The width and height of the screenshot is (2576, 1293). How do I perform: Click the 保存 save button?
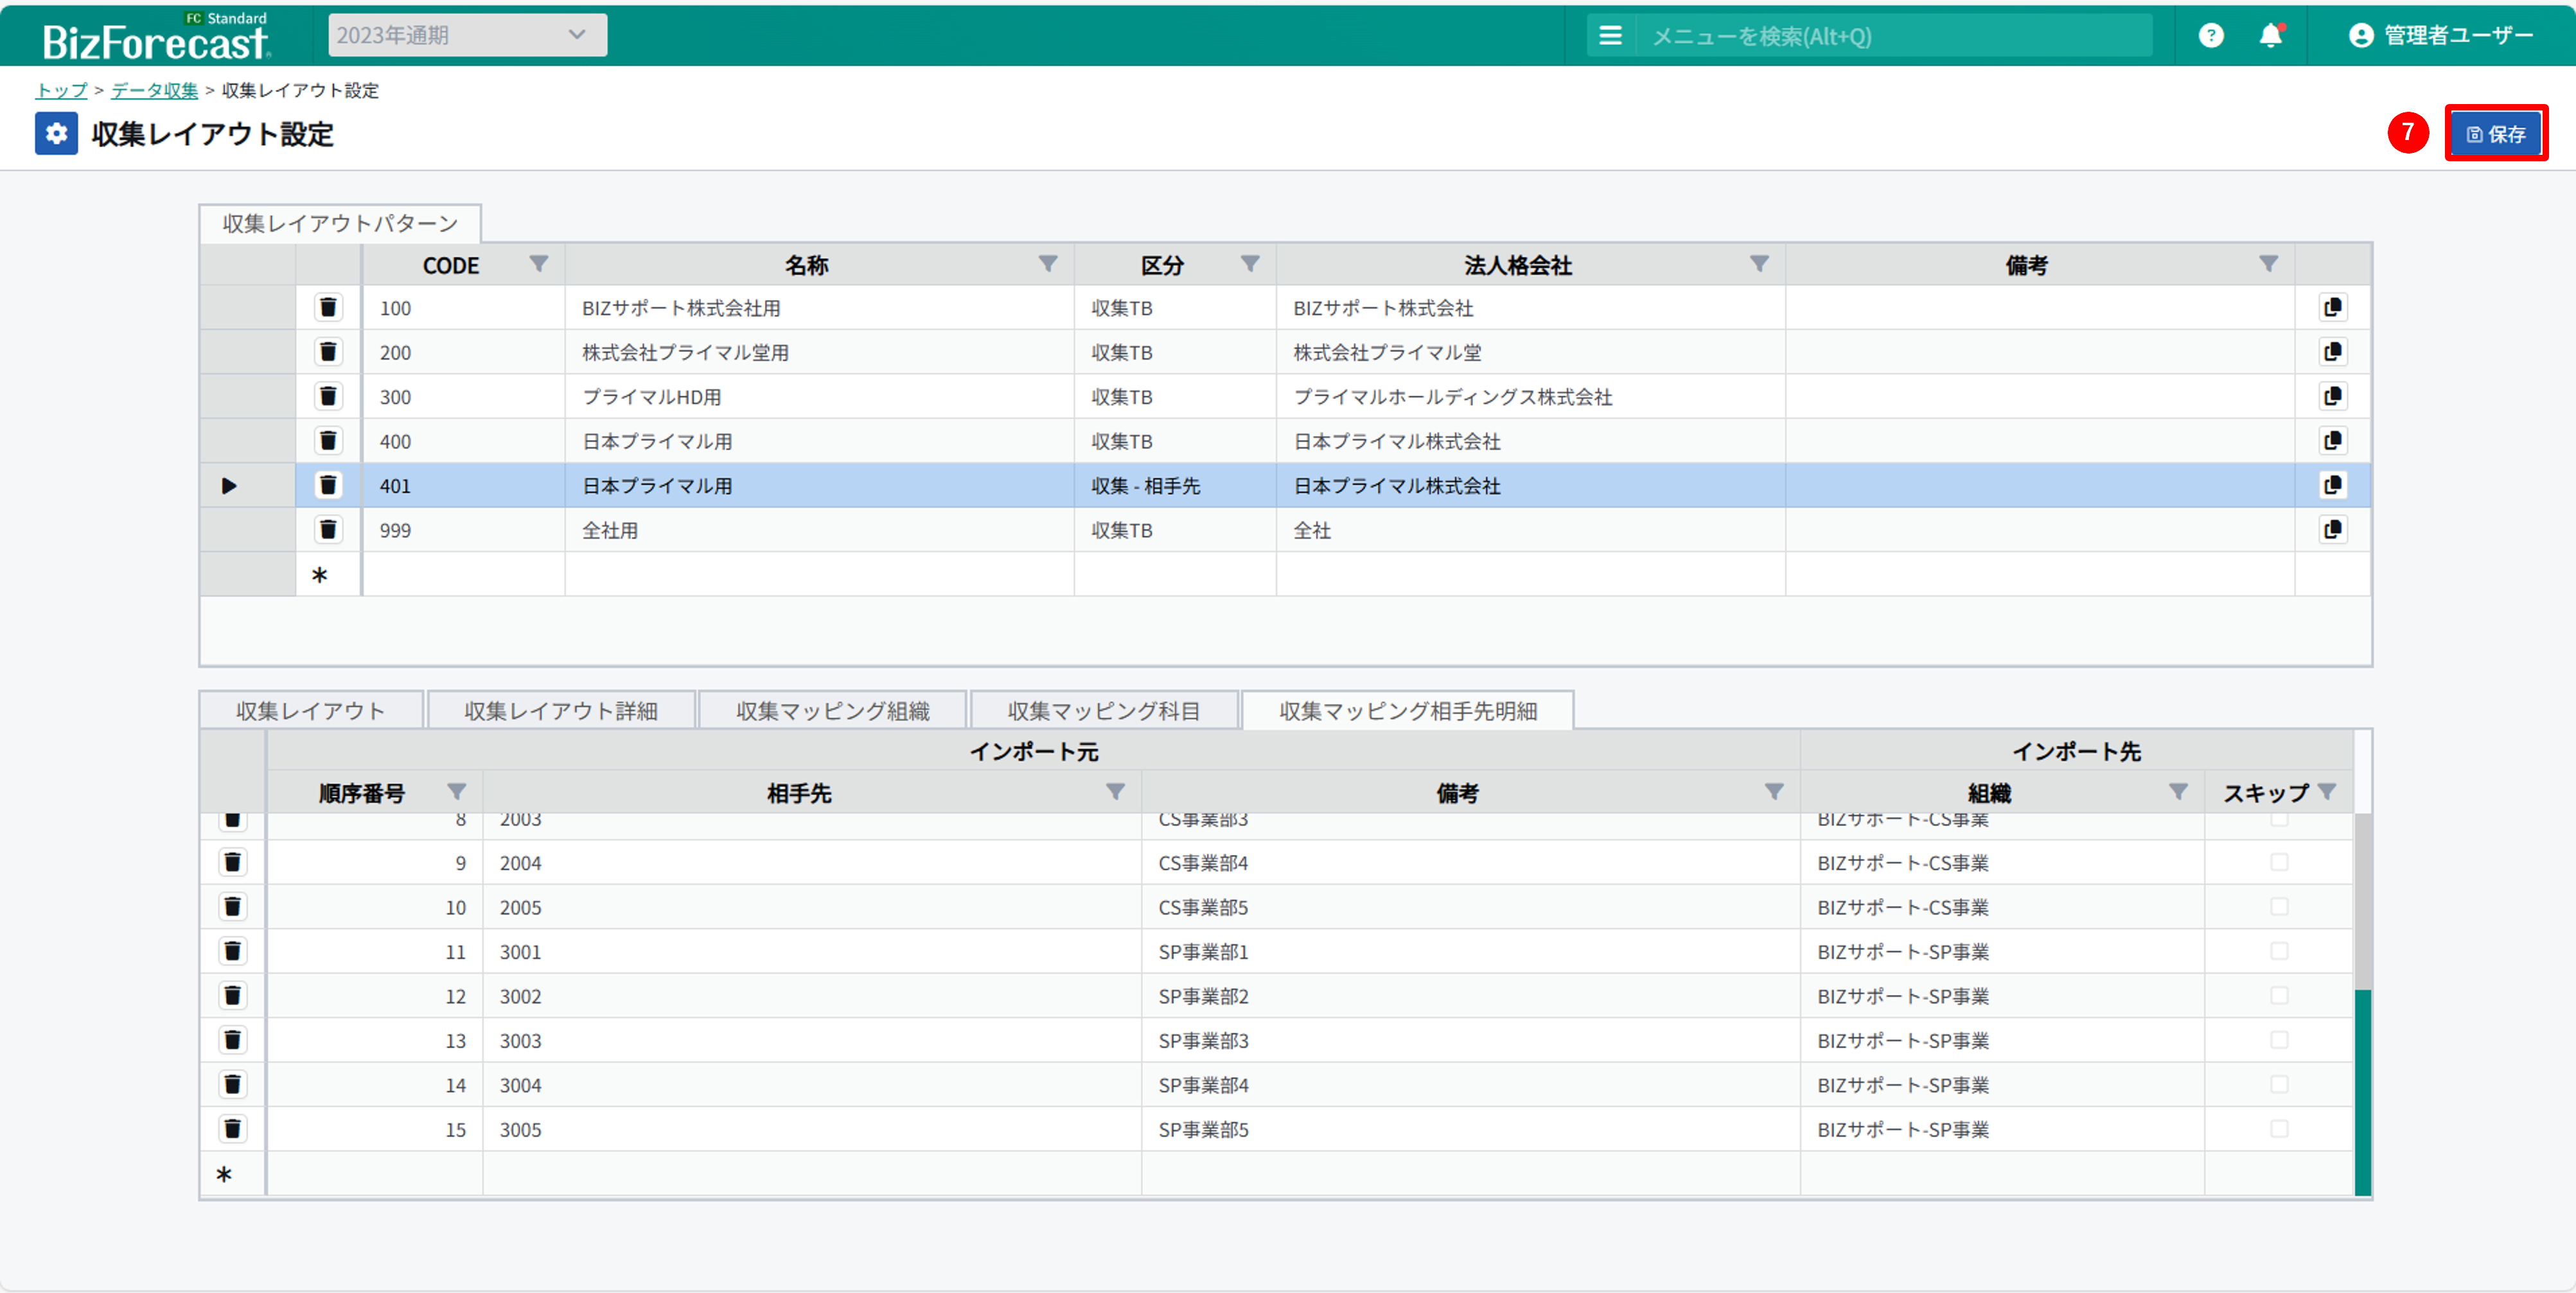point(2495,134)
